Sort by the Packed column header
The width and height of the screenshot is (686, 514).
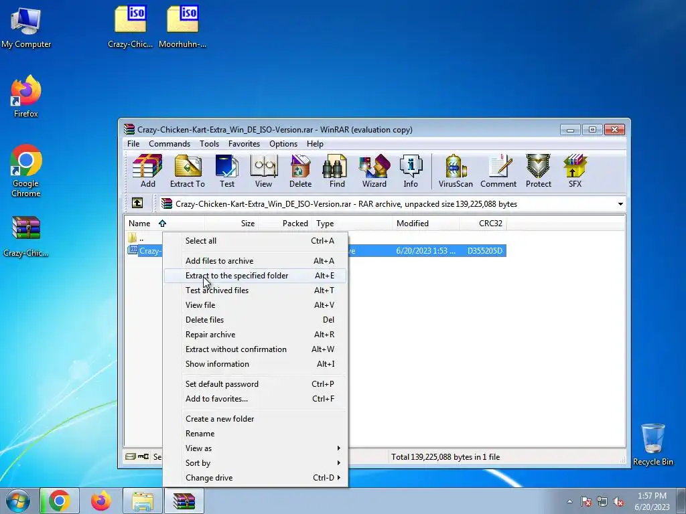285,224
